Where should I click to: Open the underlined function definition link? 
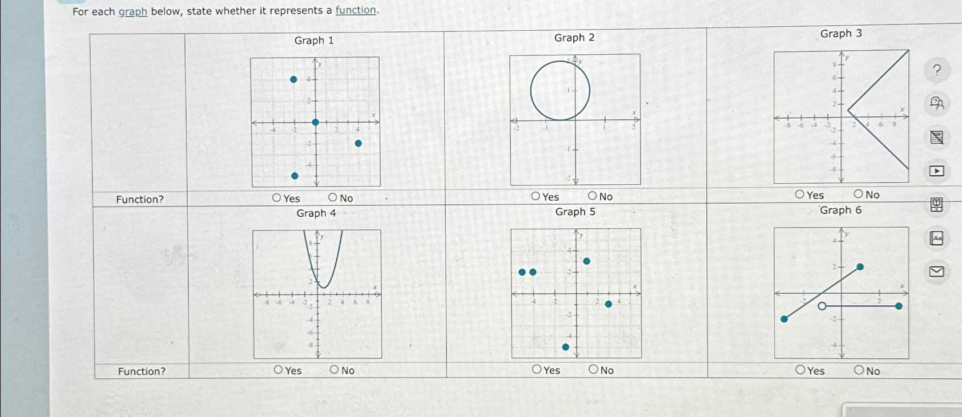click(x=355, y=11)
